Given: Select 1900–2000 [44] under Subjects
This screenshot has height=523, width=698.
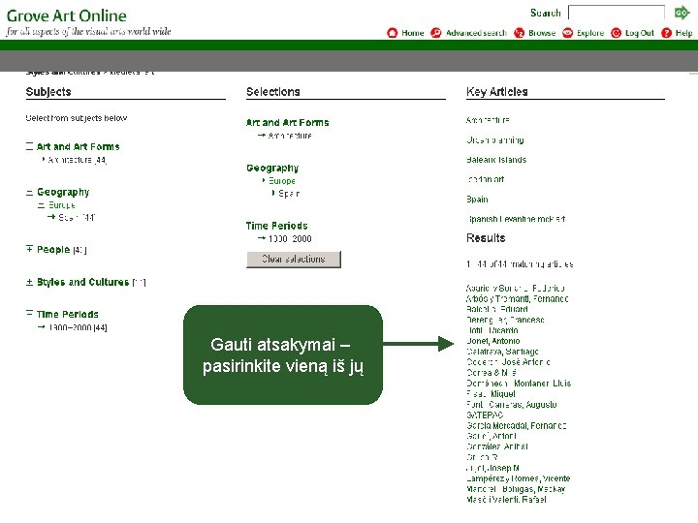Looking at the screenshot, I should click(78, 327).
